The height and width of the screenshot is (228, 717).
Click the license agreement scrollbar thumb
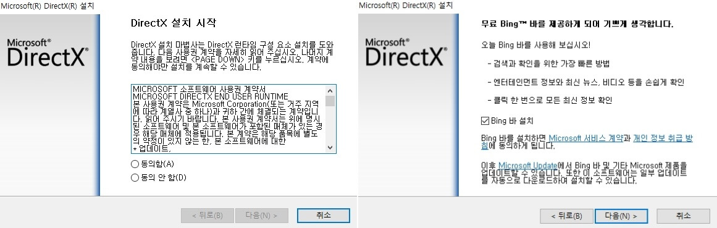(330, 101)
